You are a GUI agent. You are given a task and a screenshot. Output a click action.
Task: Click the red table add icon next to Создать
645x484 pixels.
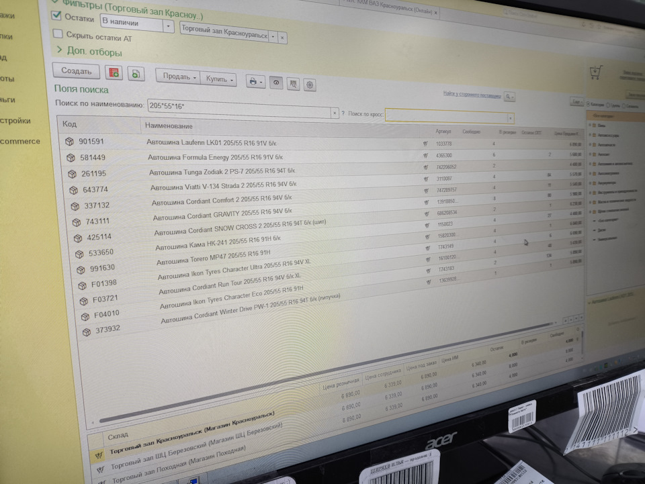[x=114, y=73]
